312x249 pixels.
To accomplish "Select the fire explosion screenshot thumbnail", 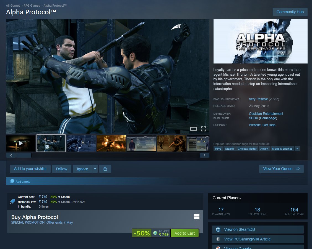I will 111,143.
